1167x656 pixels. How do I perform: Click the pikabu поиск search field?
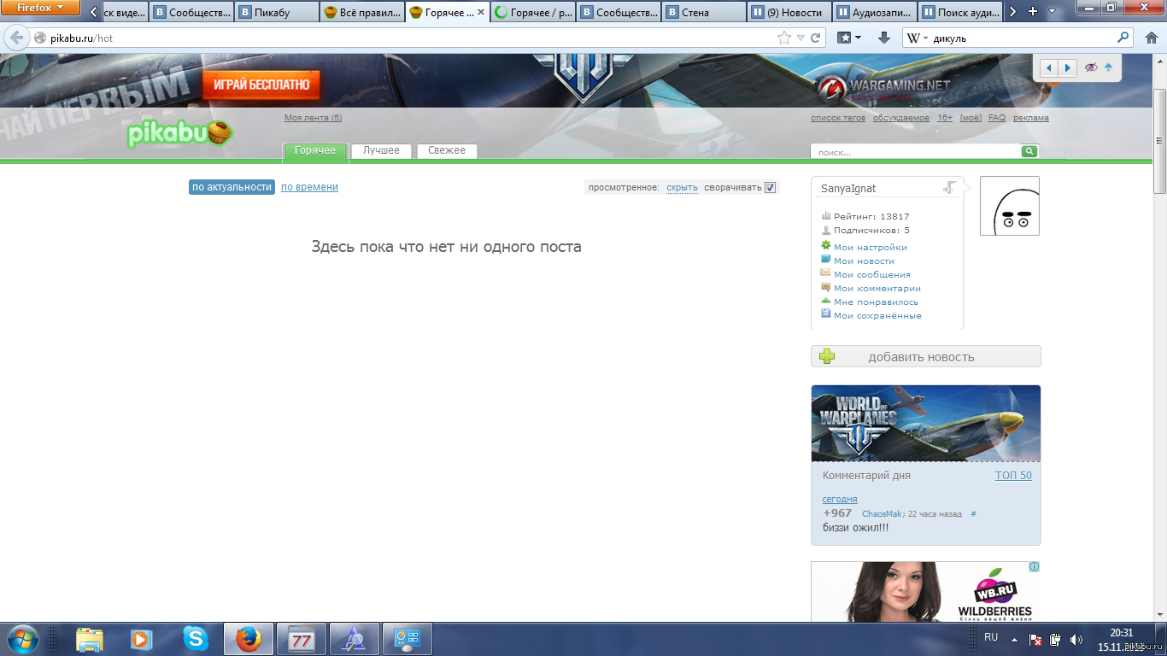[x=915, y=152]
